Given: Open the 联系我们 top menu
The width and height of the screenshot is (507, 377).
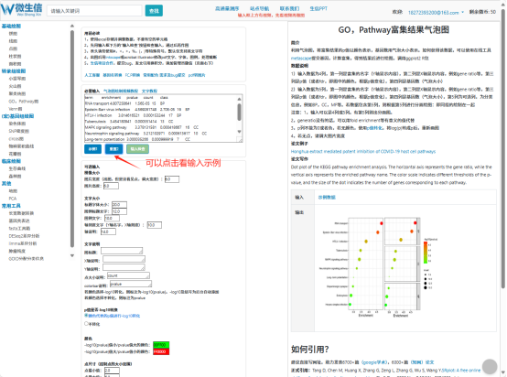Looking at the screenshot, I should tap(289, 9).
